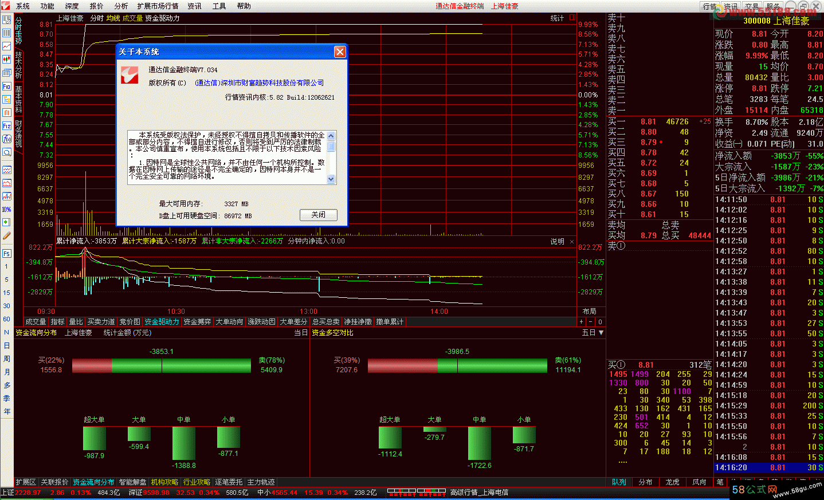Select the 大单动向 indicator tab
The image size is (824, 500).
(x=229, y=322)
